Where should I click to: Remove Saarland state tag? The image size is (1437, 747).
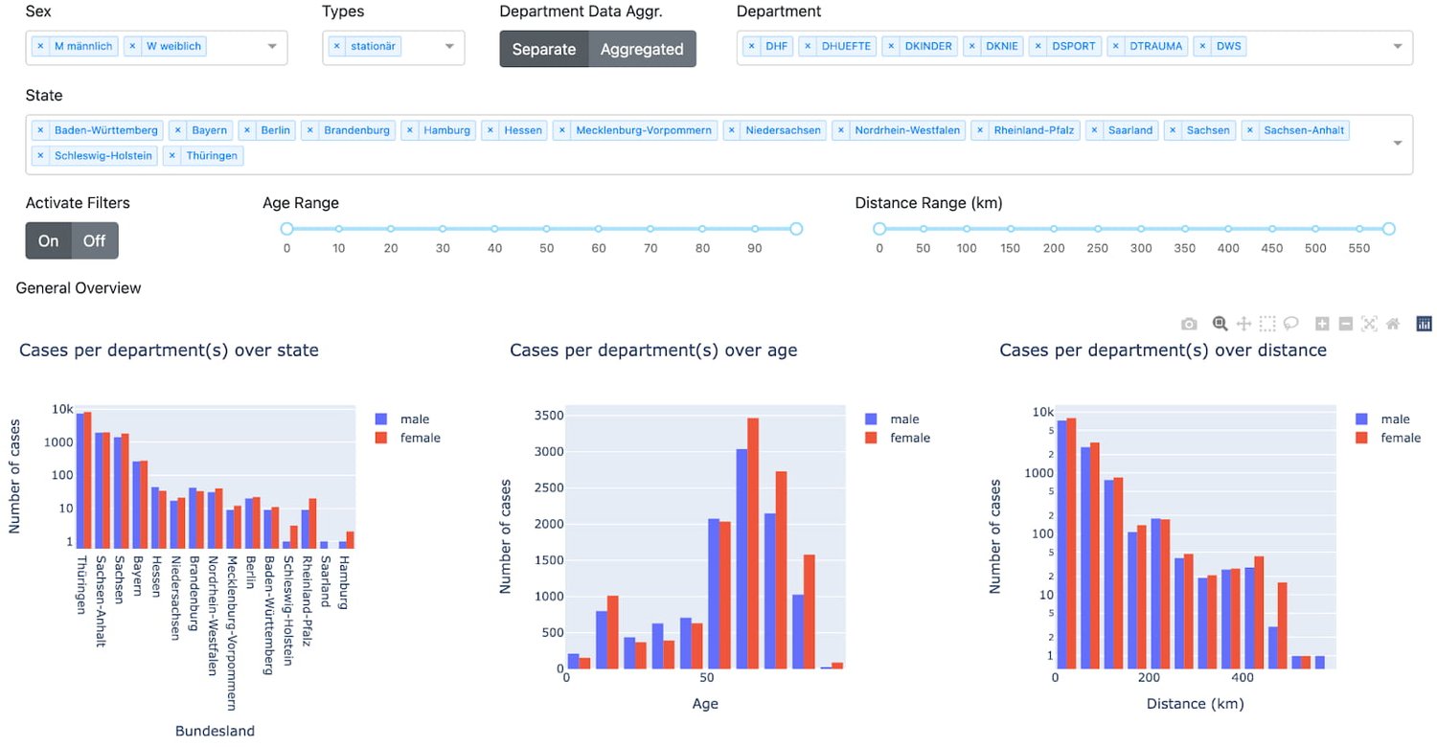pyautogui.click(x=1095, y=130)
